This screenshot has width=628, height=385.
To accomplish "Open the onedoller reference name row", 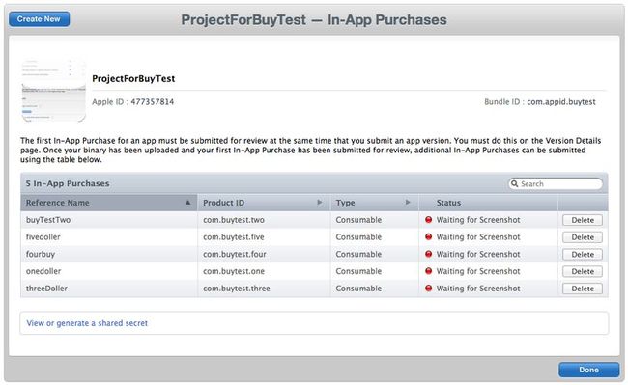I will tap(43, 271).
